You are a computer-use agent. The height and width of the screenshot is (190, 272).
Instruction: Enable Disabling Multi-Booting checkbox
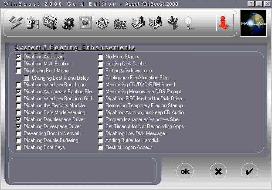19,64
